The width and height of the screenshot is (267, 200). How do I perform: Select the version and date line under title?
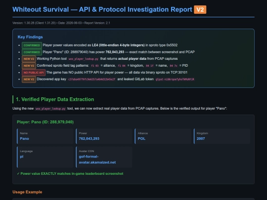click(61, 23)
